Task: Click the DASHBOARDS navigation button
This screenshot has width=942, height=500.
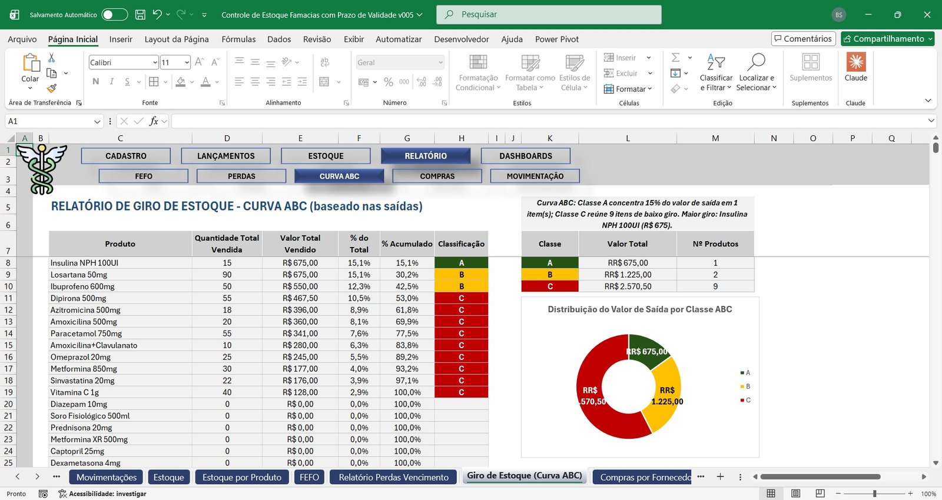Action: pyautogui.click(x=526, y=156)
